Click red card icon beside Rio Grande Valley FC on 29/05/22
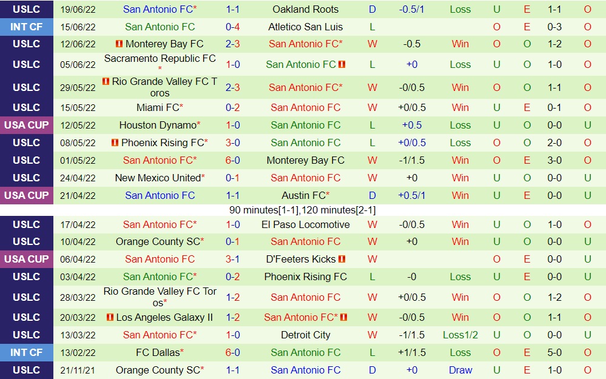The width and height of the screenshot is (606, 379). (x=106, y=81)
